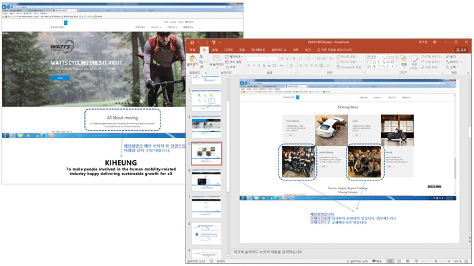Switch to the Slide Show ribbon tab

pos(278,50)
